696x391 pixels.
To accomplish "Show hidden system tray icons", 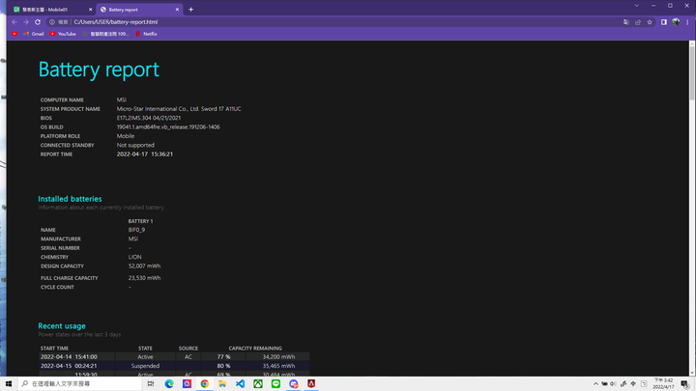I will (x=595, y=384).
